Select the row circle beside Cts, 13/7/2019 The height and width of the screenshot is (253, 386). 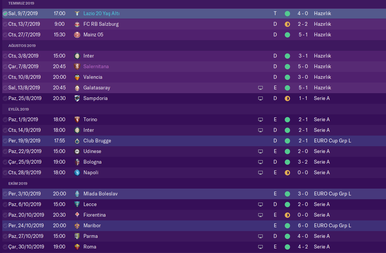click(5, 24)
